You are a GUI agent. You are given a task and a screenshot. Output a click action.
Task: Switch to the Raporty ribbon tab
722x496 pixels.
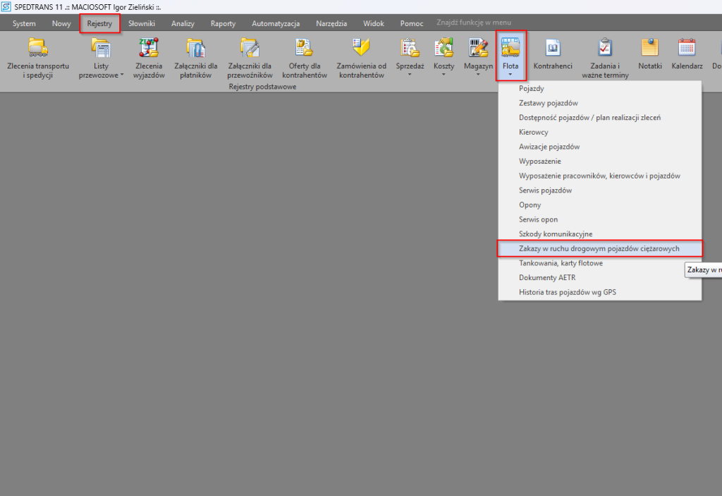pos(223,23)
